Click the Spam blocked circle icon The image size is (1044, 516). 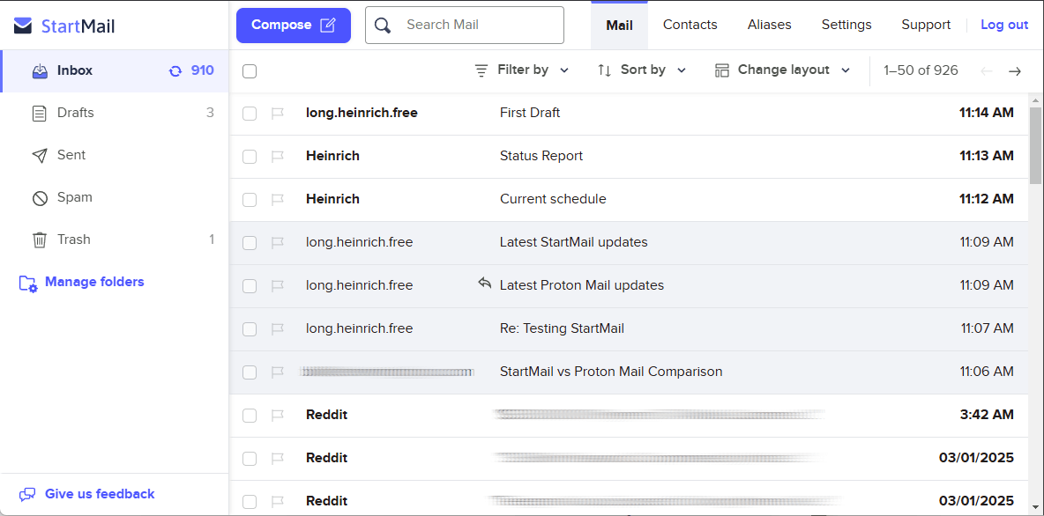click(40, 198)
